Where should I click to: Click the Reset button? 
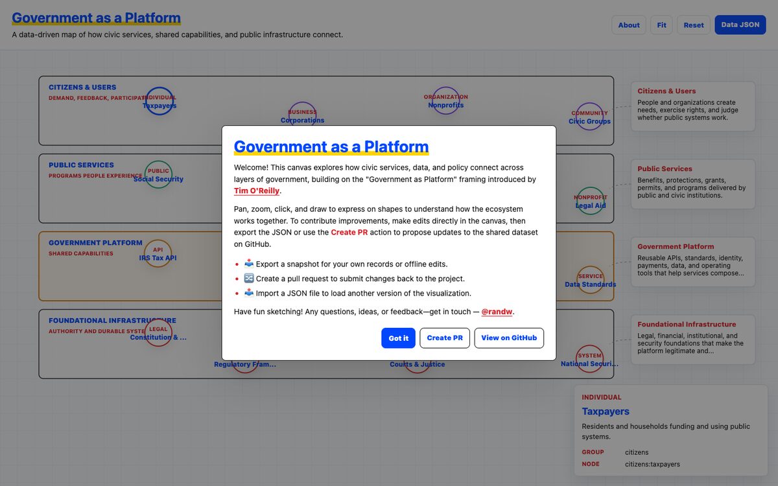point(694,25)
